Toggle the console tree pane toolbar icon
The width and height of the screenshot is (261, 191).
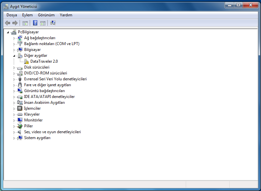point(25,23)
